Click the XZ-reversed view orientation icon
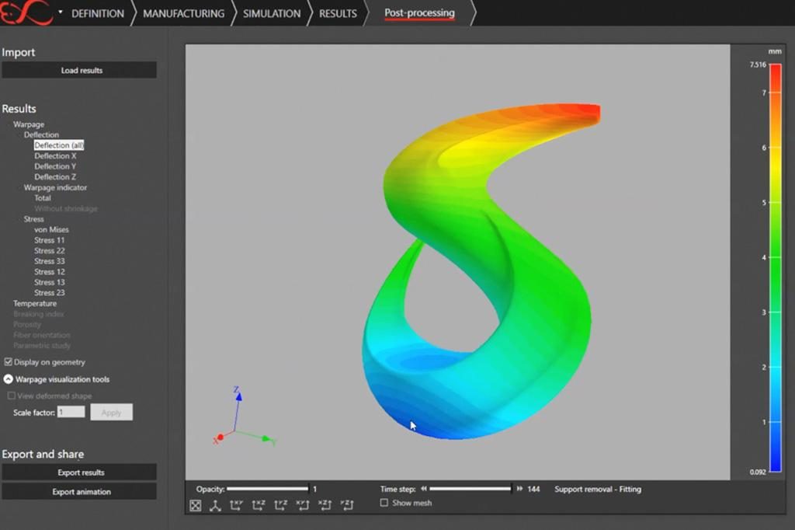 [323, 506]
